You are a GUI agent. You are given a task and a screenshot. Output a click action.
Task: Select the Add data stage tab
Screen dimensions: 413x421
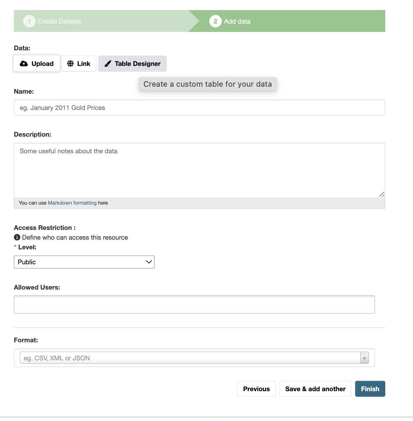[237, 21]
